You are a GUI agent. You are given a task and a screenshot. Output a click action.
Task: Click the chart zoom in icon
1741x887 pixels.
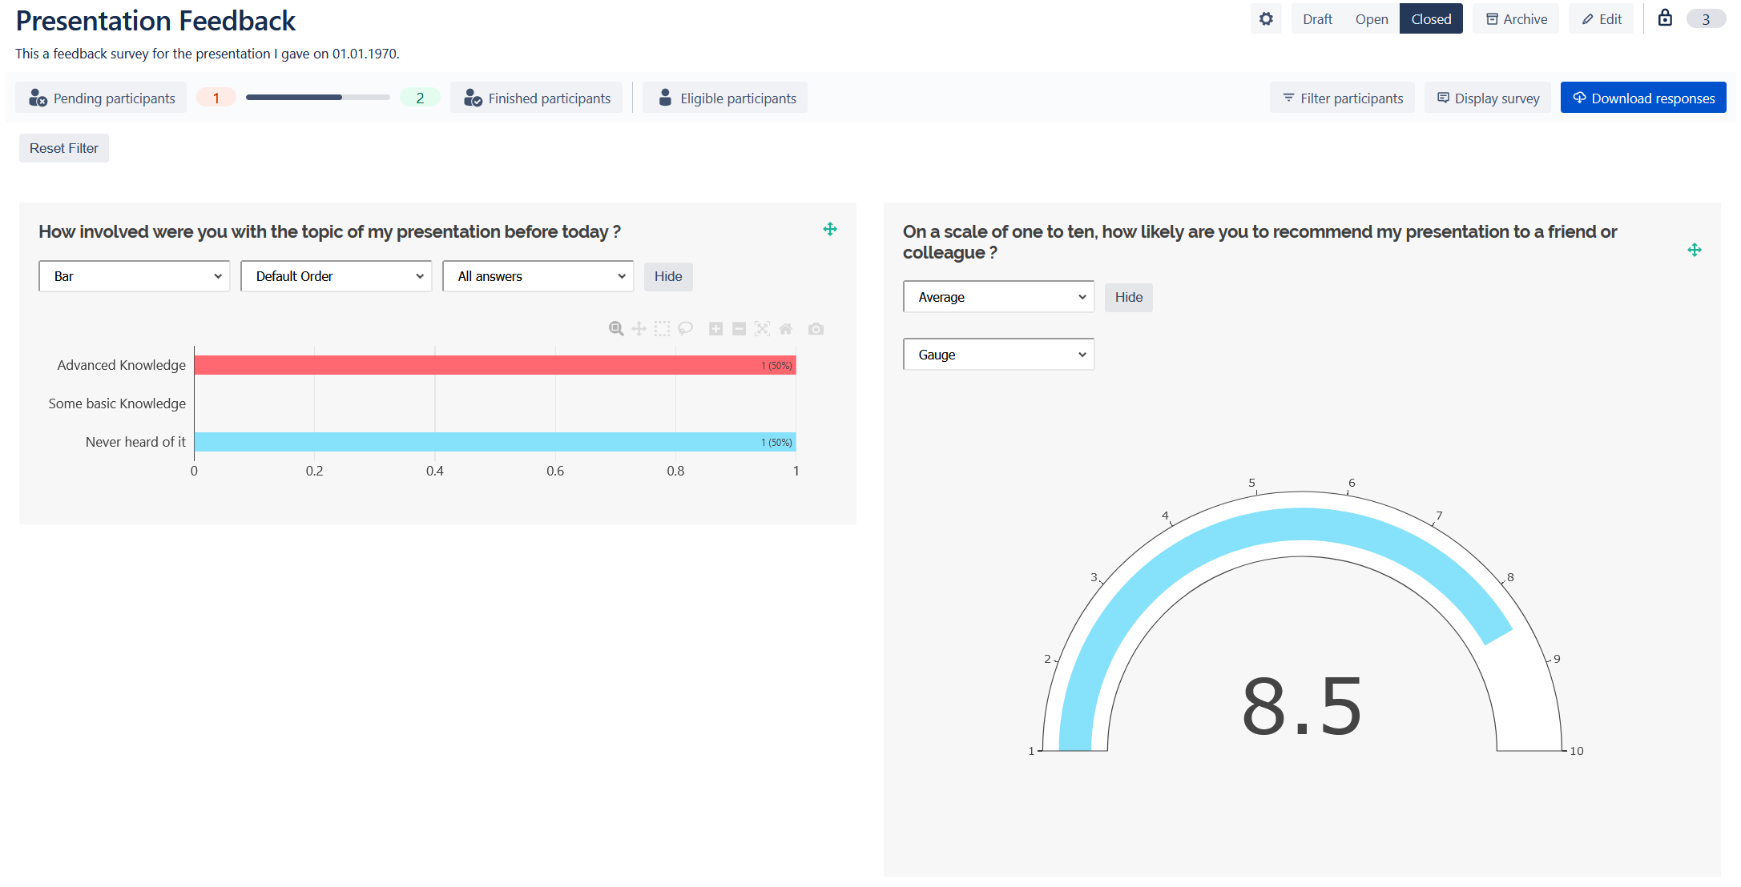(x=715, y=328)
